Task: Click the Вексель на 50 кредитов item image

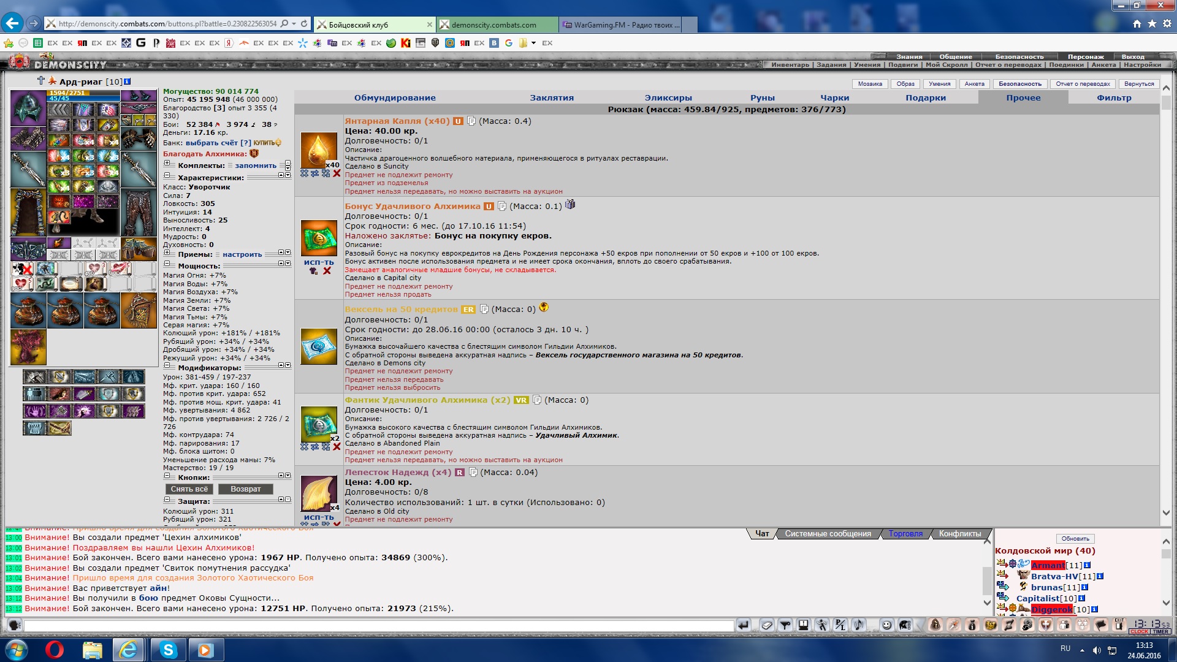Action: (x=319, y=346)
